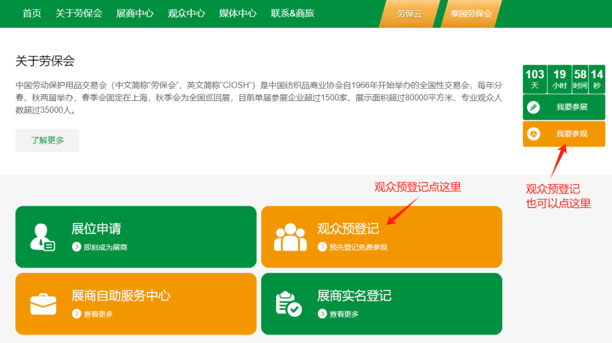This screenshot has width=612, height=343.
Task: Click the 我要参观 orange side button
Action: tap(564, 134)
